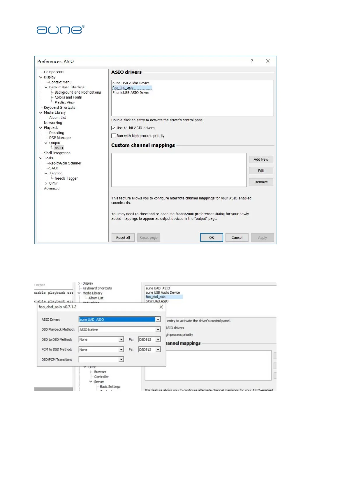Open Keyboard Shortcuts in upper Preferences tree

pos(59,108)
